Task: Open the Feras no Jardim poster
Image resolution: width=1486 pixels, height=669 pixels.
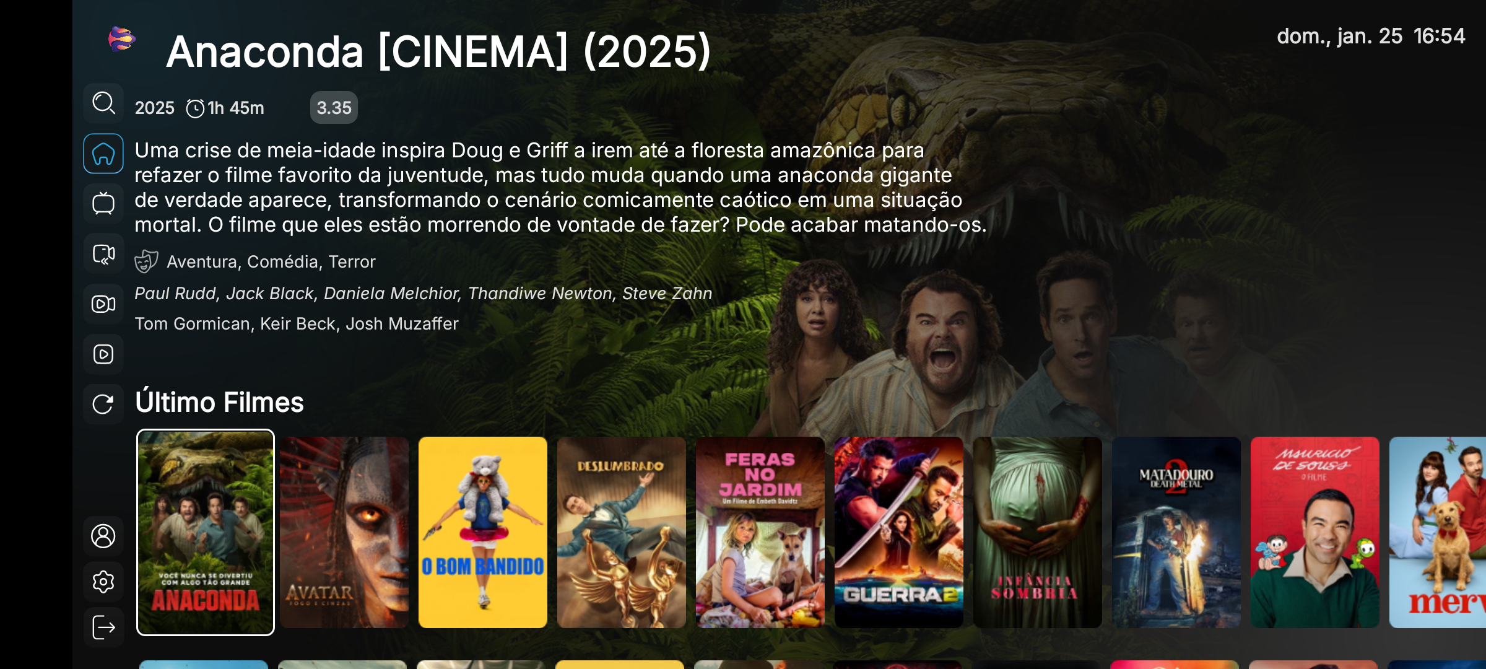Action: 760,533
